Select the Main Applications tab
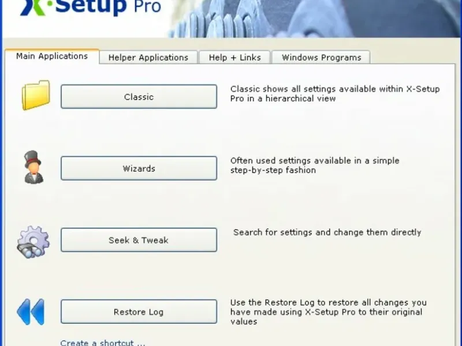 point(52,56)
